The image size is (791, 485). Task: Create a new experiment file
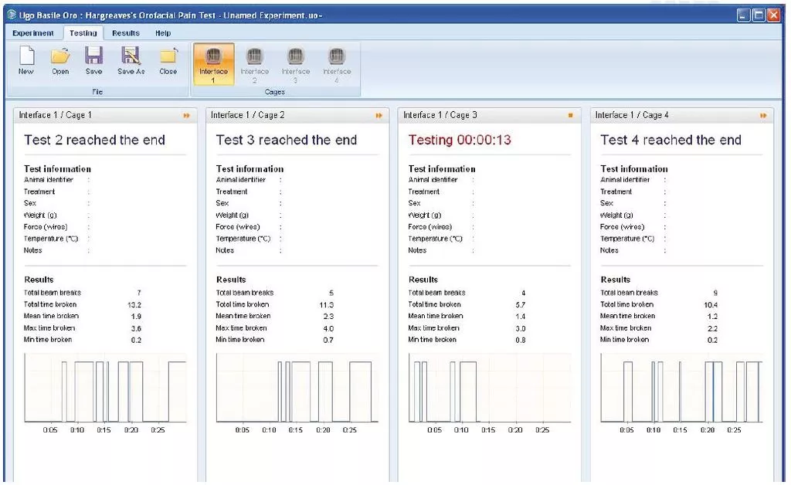tap(25, 60)
